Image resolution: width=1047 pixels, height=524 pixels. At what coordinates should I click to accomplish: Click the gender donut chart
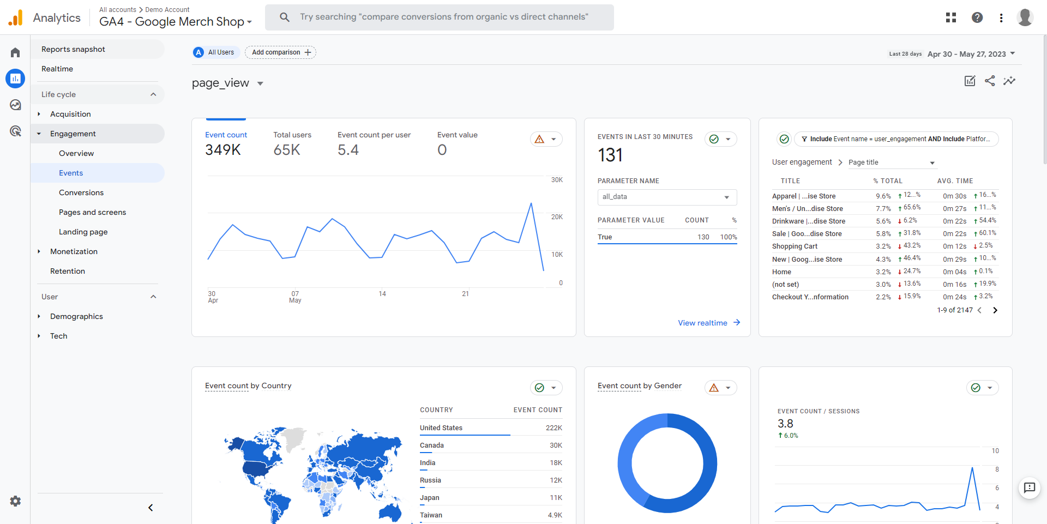(x=667, y=463)
